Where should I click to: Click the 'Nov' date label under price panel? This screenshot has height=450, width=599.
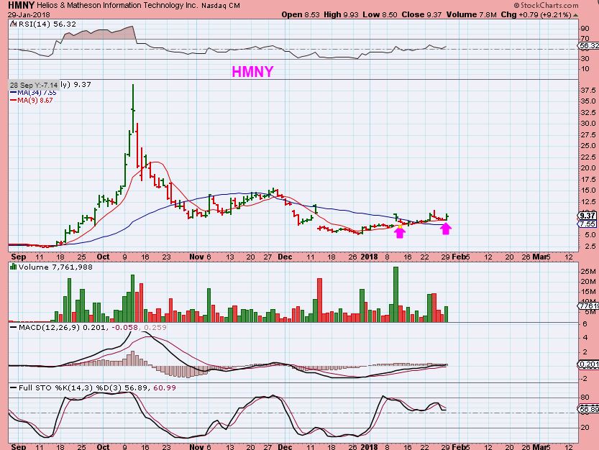pyautogui.click(x=196, y=257)
